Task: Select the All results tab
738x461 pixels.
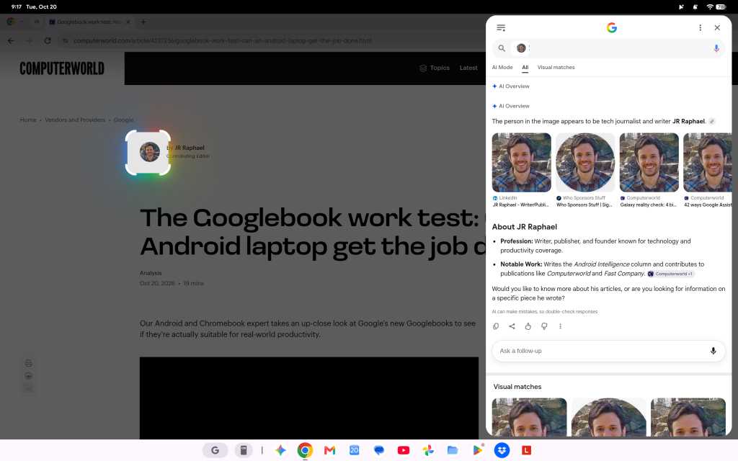Action: pyautogui.click(x=525, y=67)
